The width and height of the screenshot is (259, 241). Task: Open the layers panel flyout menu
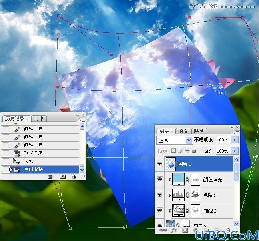pos(236,133)
